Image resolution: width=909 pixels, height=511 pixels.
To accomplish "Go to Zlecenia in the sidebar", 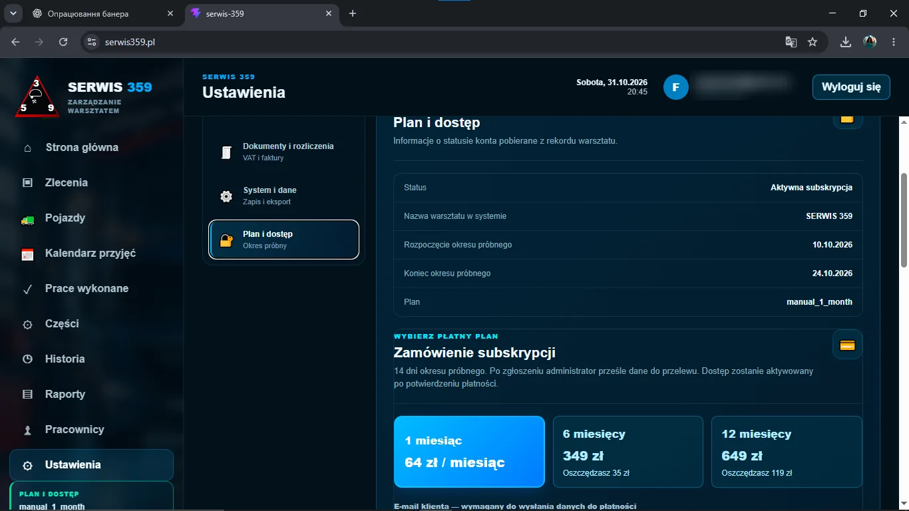I will pos(91,183).
